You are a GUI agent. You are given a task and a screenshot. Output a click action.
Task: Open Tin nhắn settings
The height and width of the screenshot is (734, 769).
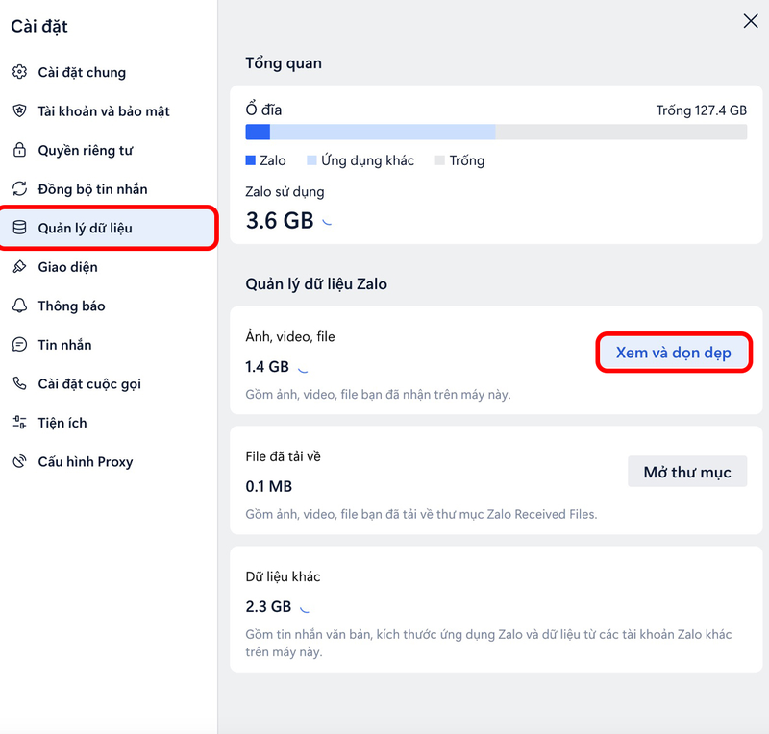point(108,345)
